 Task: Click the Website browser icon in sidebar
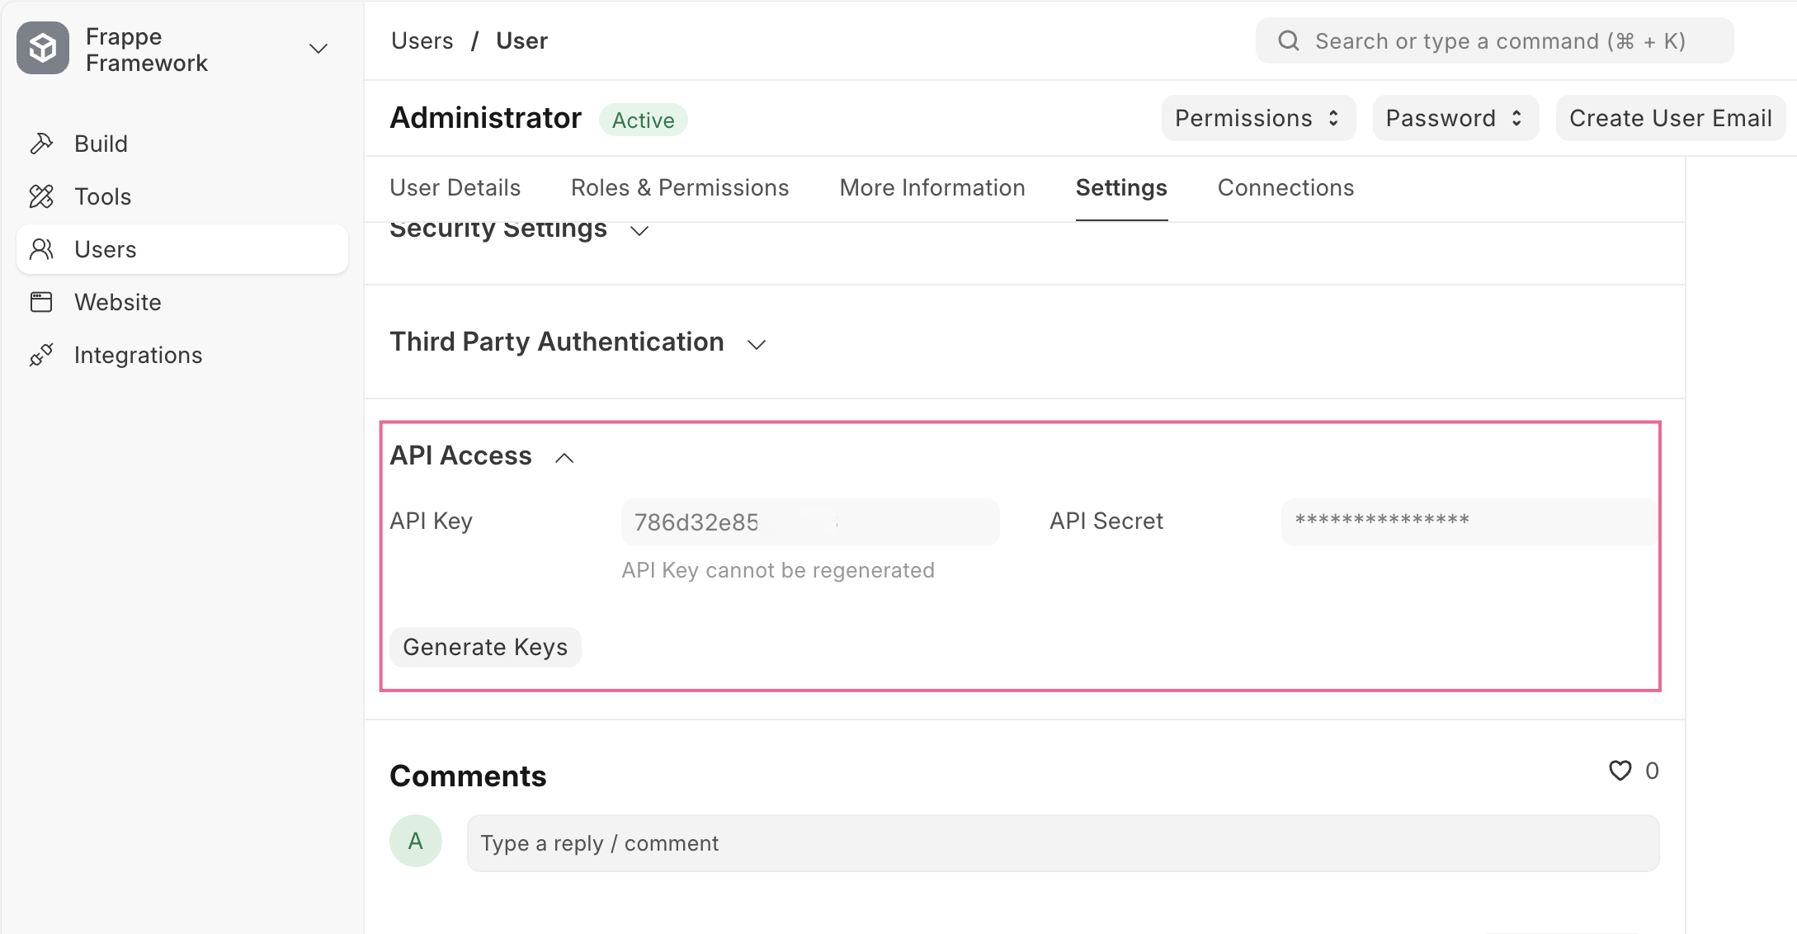click(x=41, y=302)
